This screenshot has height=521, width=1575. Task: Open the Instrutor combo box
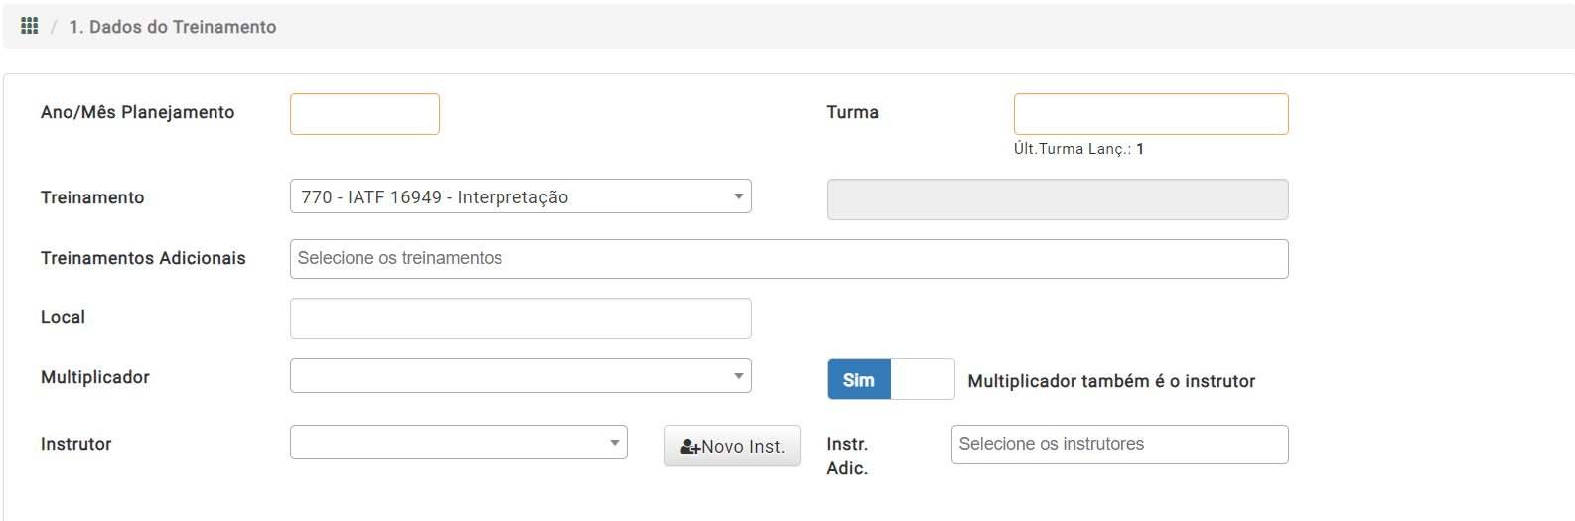pyautogui.click(x=459, y=443)
